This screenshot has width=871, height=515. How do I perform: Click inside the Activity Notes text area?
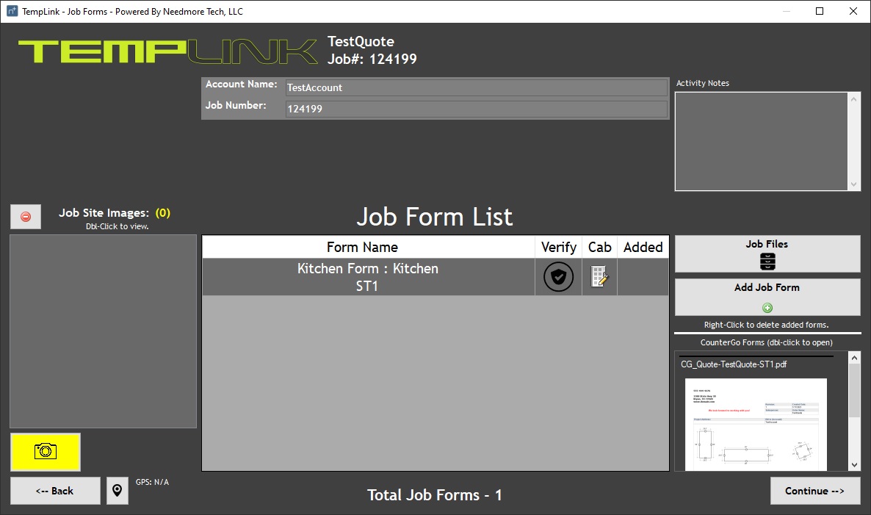click(762, 142)
